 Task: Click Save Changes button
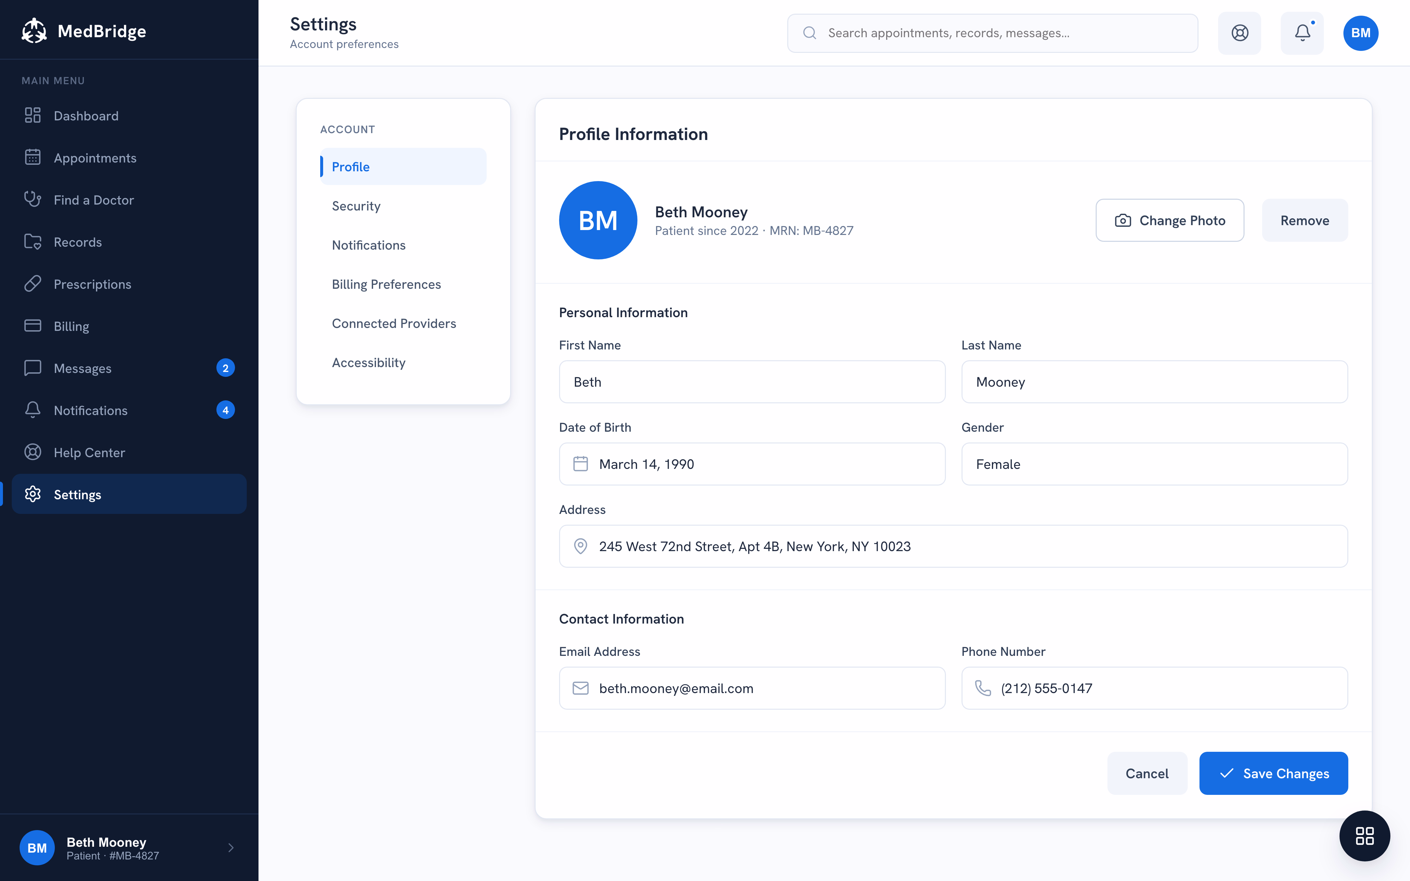click(x=1273, y=773)
